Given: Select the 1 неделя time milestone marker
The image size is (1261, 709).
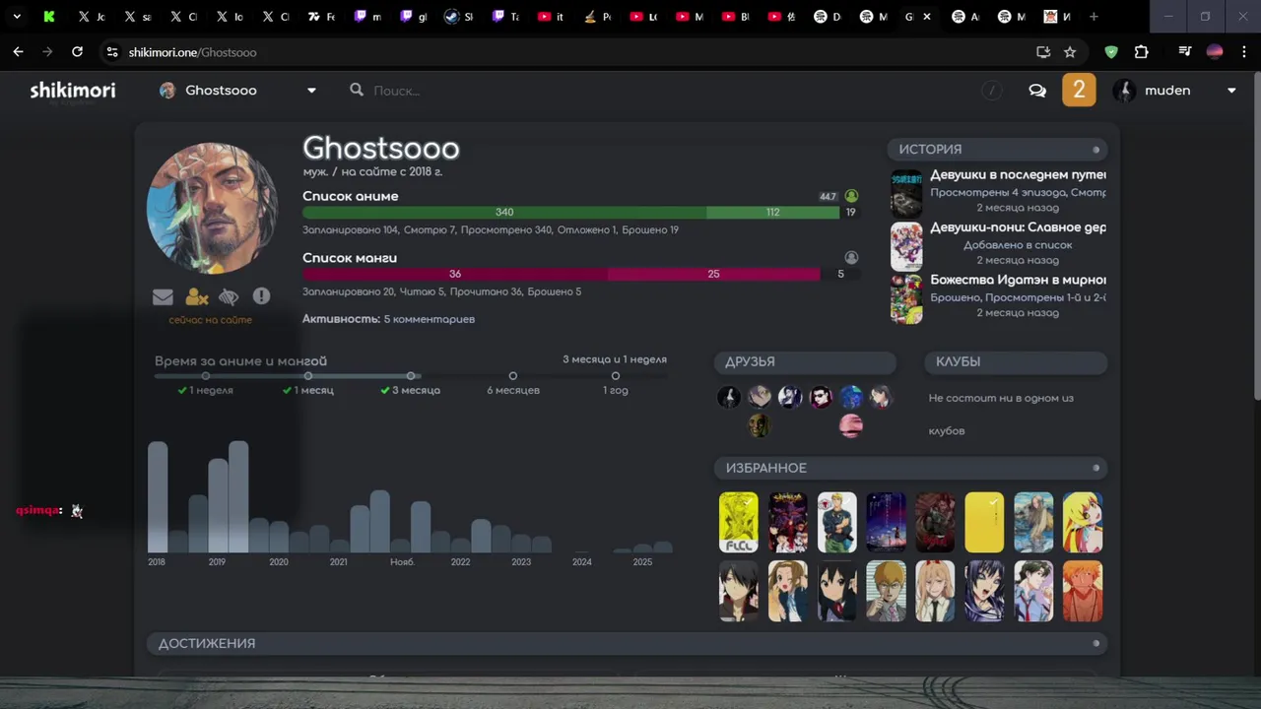Looking at the screenshot, I should click(x=205, y=376).
